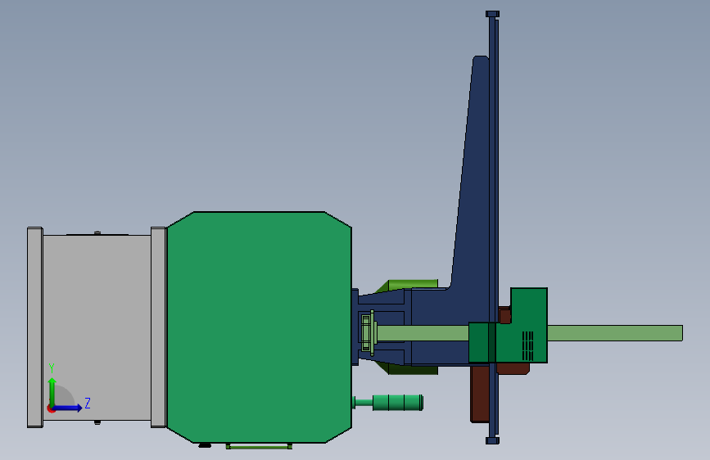The image size is (710, 460).
Task: Select the light green nut on shaft
Action: point(367,333)
